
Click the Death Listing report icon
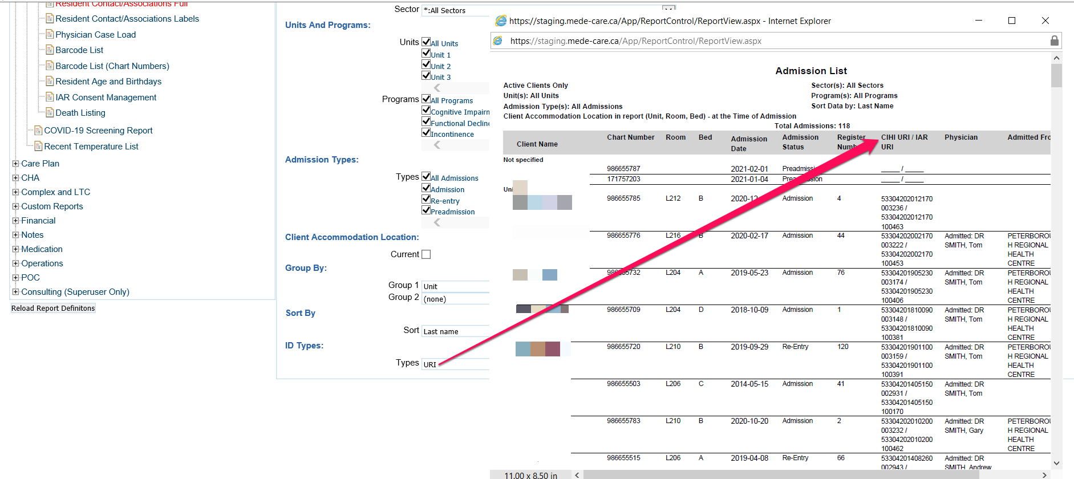(50, 112)
